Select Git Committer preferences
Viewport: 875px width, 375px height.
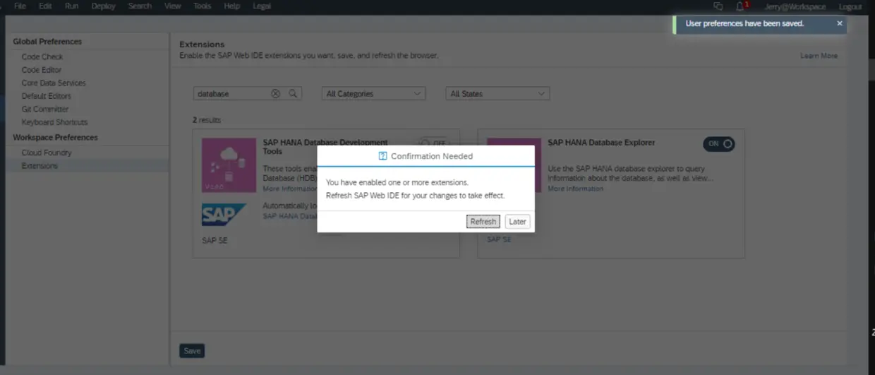(45, 109)
